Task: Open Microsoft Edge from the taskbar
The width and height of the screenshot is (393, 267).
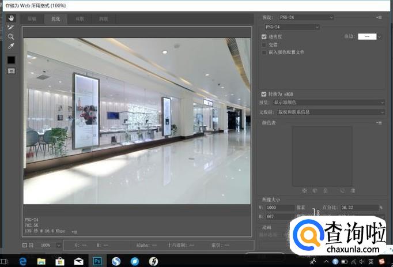Action: (x=24, y=261)
